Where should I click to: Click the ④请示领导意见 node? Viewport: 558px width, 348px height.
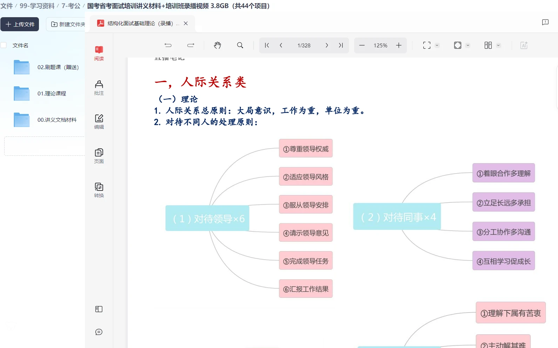pos(306,233)
